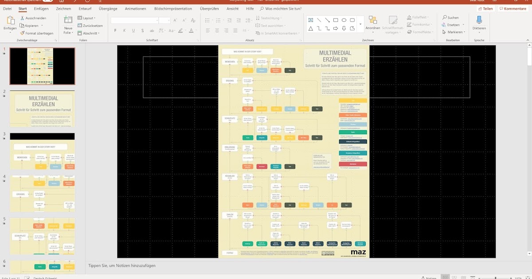Select the down block arrow shape
This screenshot has height=279, width=532.
click(x=344, y=28)
